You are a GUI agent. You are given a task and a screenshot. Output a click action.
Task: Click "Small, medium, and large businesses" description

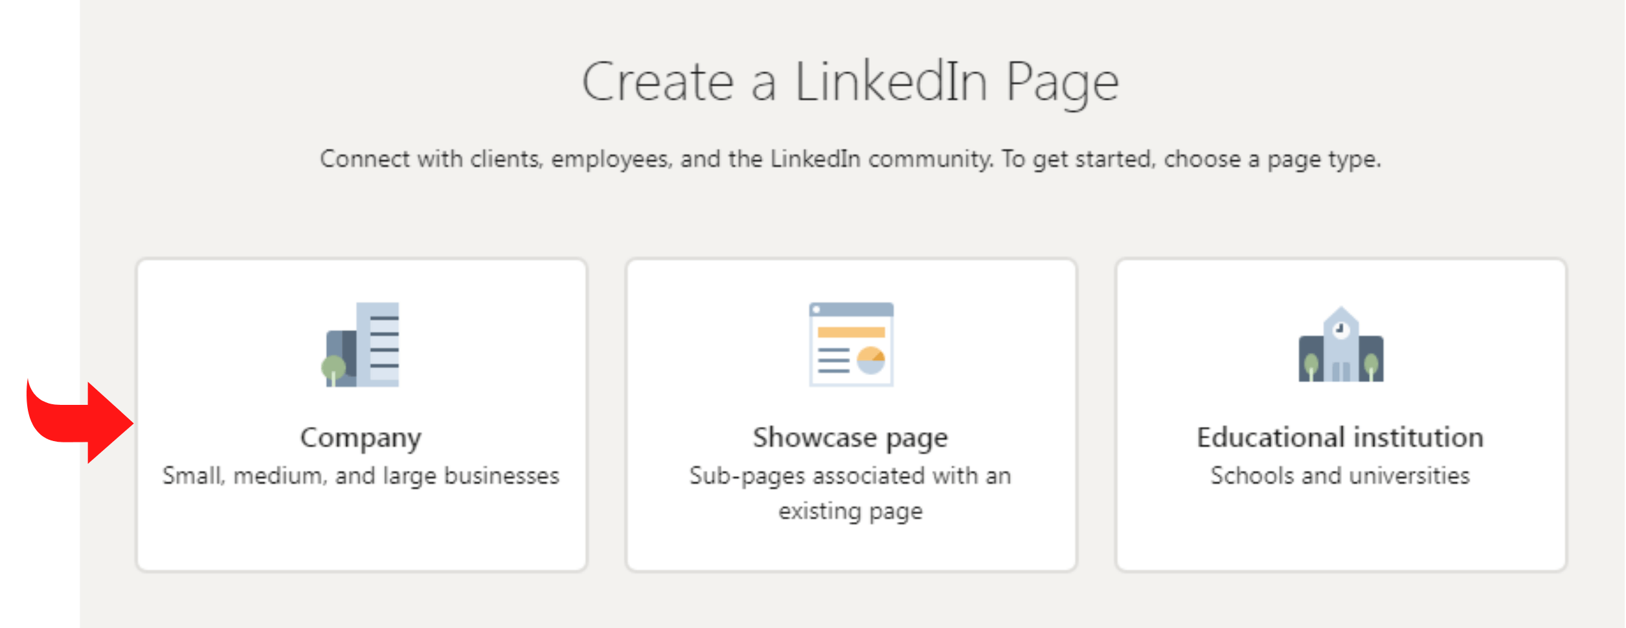tap(361, 476)
